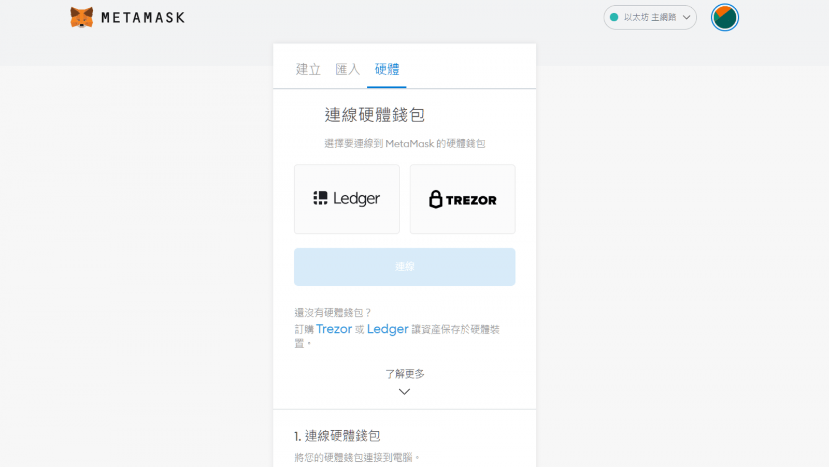The height and width of the screenshot is (467, 829).
Task: Expand the 了解更多 section label
Action: coord(405,374)
